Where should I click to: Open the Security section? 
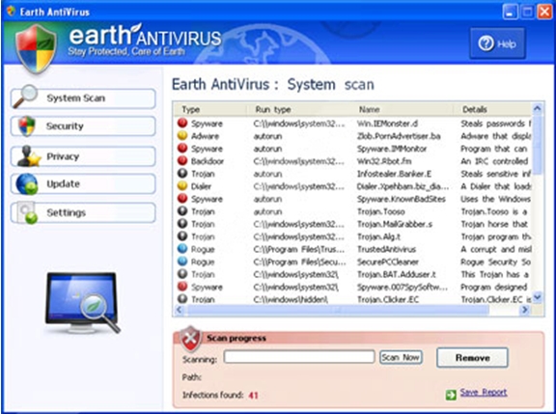(83, 126)
